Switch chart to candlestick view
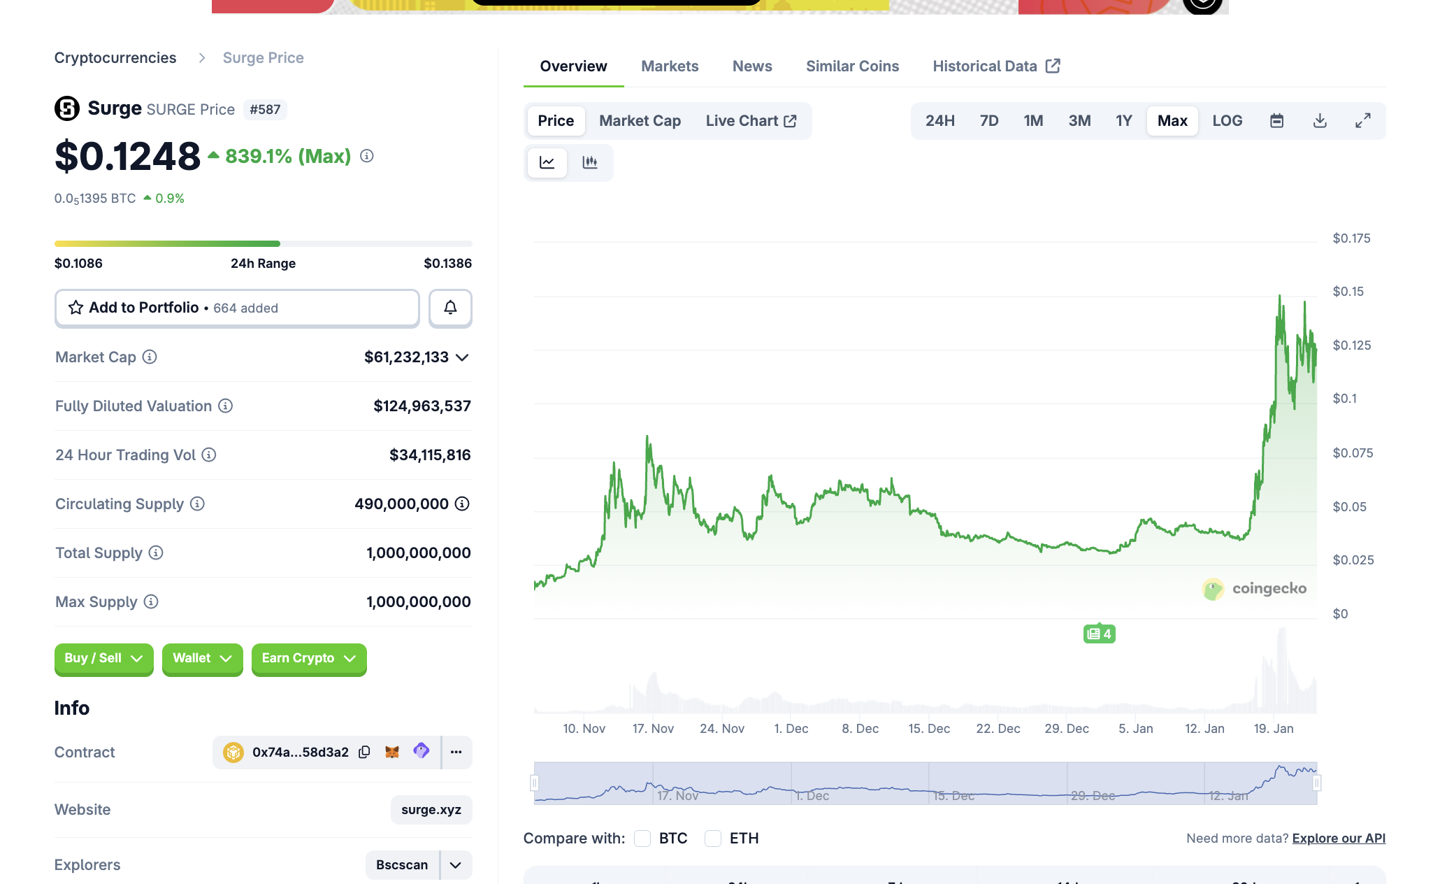The width and height of the screenshot is (1433, 884). [x=591, y=162]
